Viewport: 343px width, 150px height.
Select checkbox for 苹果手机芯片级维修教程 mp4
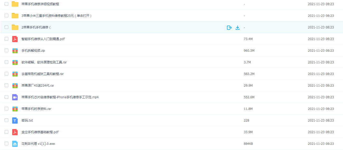point(6,97)
